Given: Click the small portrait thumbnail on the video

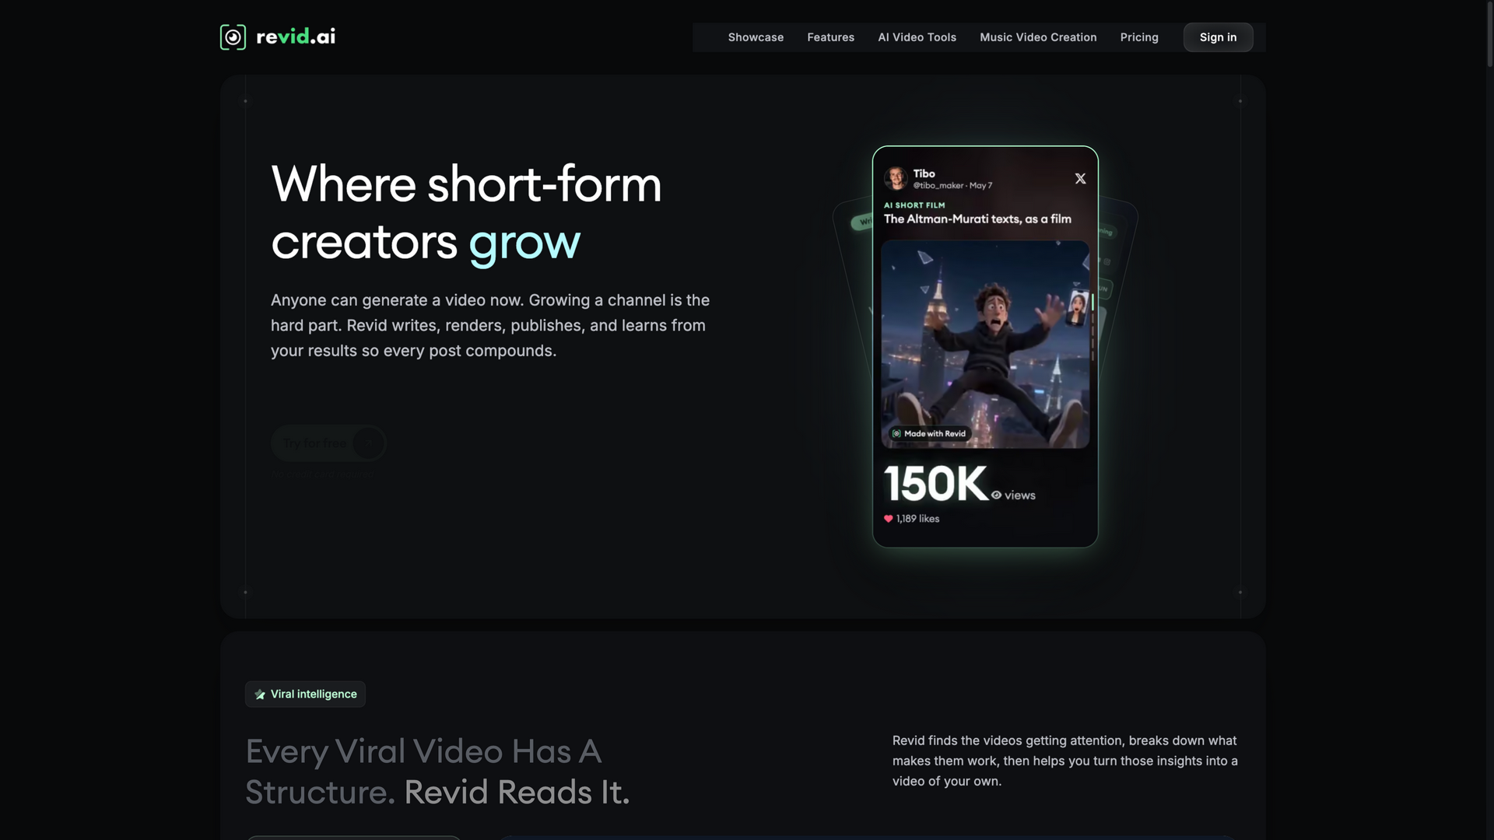Looking at the screenshot, I should tap(1078, 308).
